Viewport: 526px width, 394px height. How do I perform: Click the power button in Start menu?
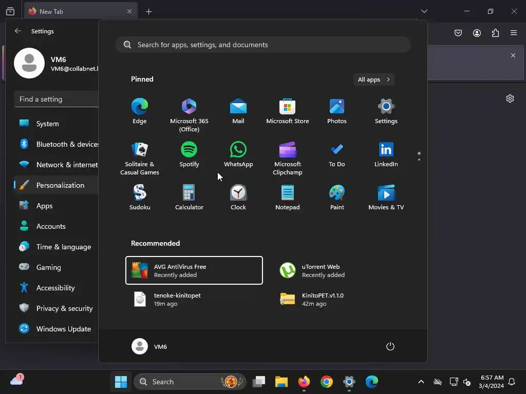390,346
